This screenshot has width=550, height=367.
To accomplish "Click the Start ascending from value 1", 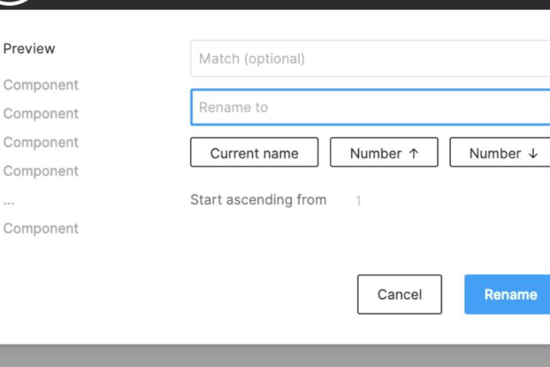I will [x=358, y=201].
